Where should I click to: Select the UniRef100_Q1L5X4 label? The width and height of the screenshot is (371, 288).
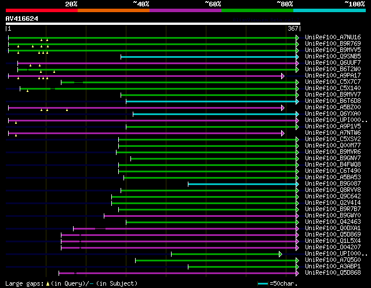333,241
